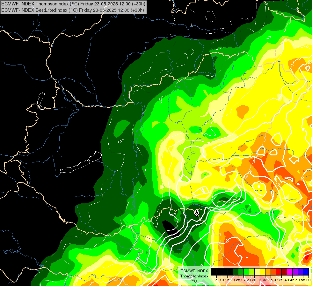Click the °C unit label in the legend
This screenshot has height=286, width=312.
tap(195, 281)
